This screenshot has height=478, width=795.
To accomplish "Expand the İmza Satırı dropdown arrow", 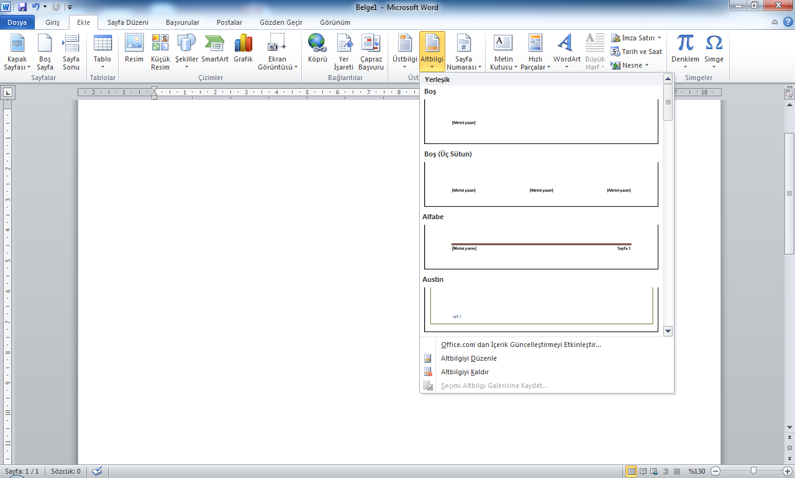I will [x=659, y=38].
